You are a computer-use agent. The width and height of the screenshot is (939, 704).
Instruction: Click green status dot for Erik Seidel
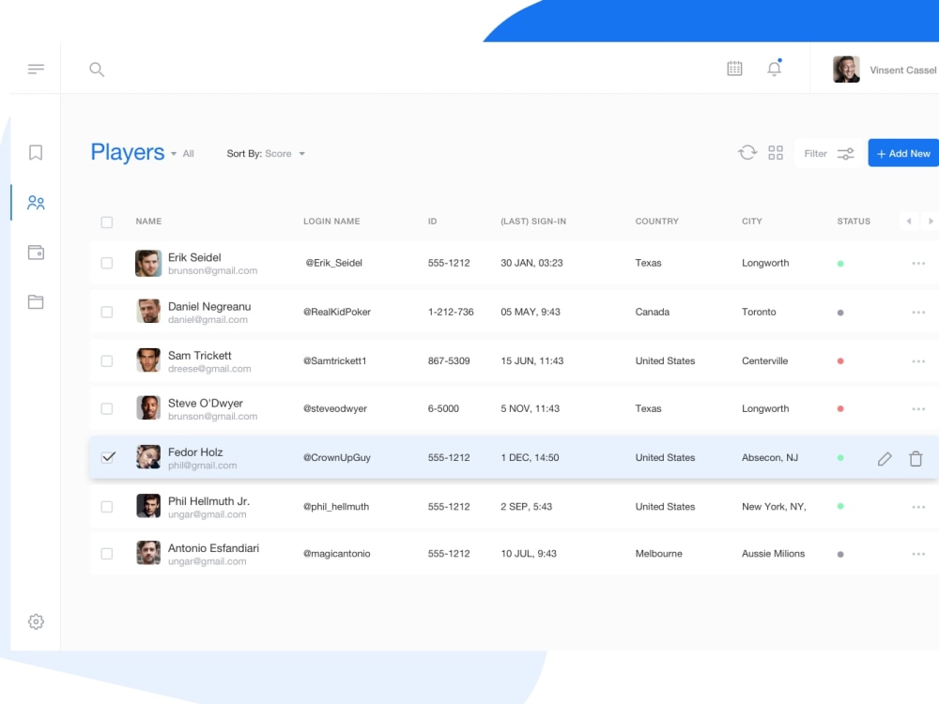840,264
